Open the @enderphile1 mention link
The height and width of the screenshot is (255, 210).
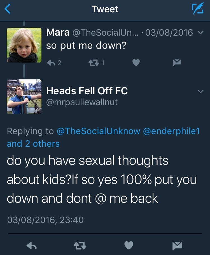pyautogui.click(x=171, y=131)
